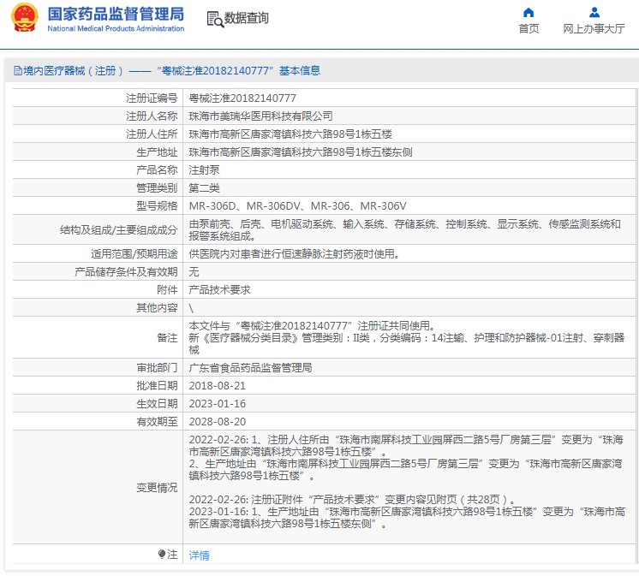The image size is (639, 576).
Task: Select 无 in storage conditions row
Action: point(194,272)
